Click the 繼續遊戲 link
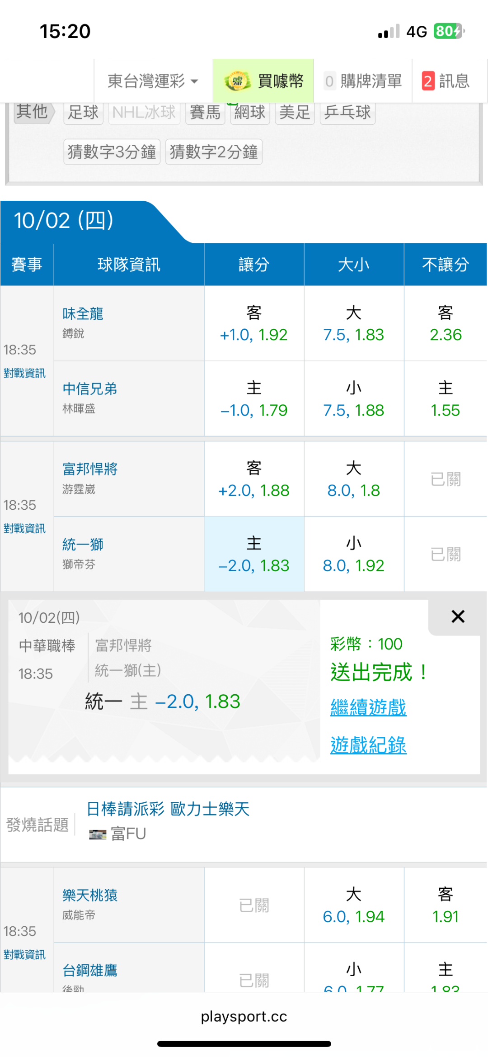This screenshot has width=488, height=1057. coord(368,707)
